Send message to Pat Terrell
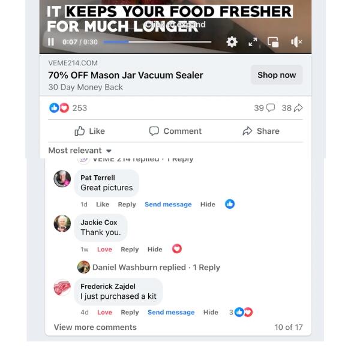The height and width of the screenshot is (360, 360). tap(168, 205)
